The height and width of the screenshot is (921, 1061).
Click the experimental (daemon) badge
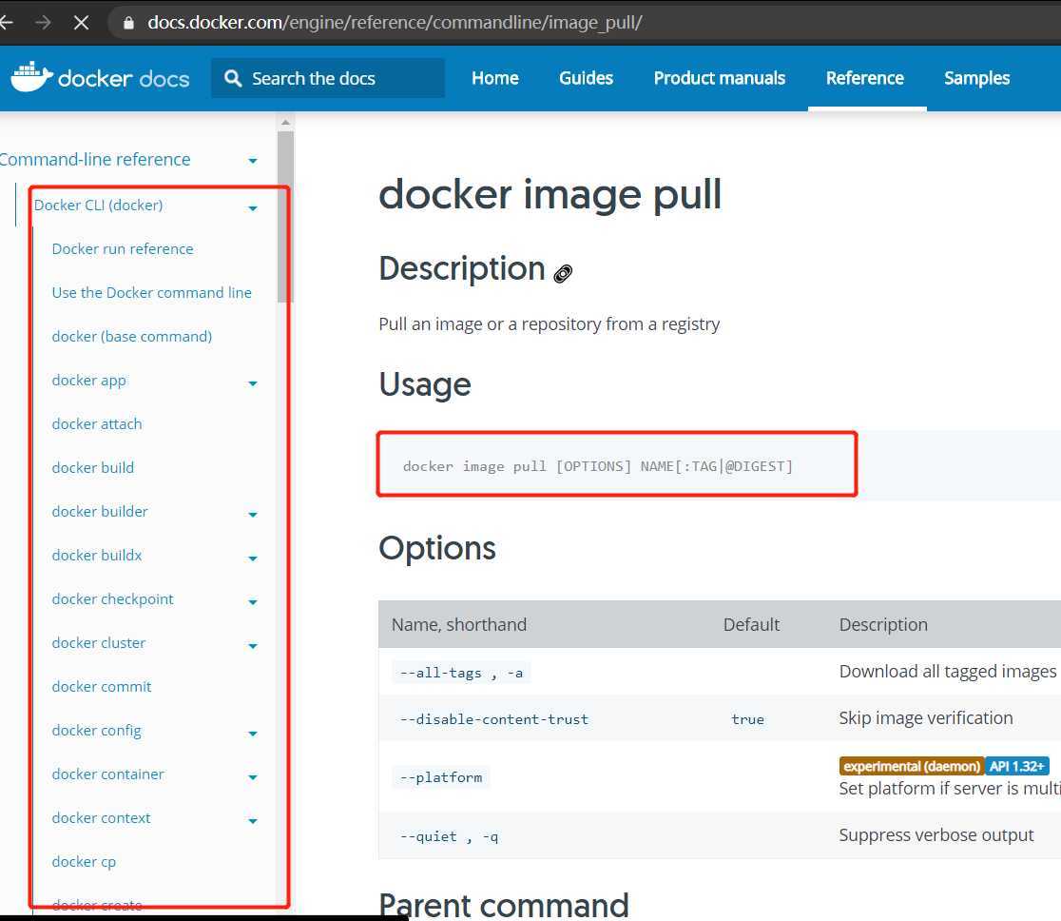(x=912, y=766)
